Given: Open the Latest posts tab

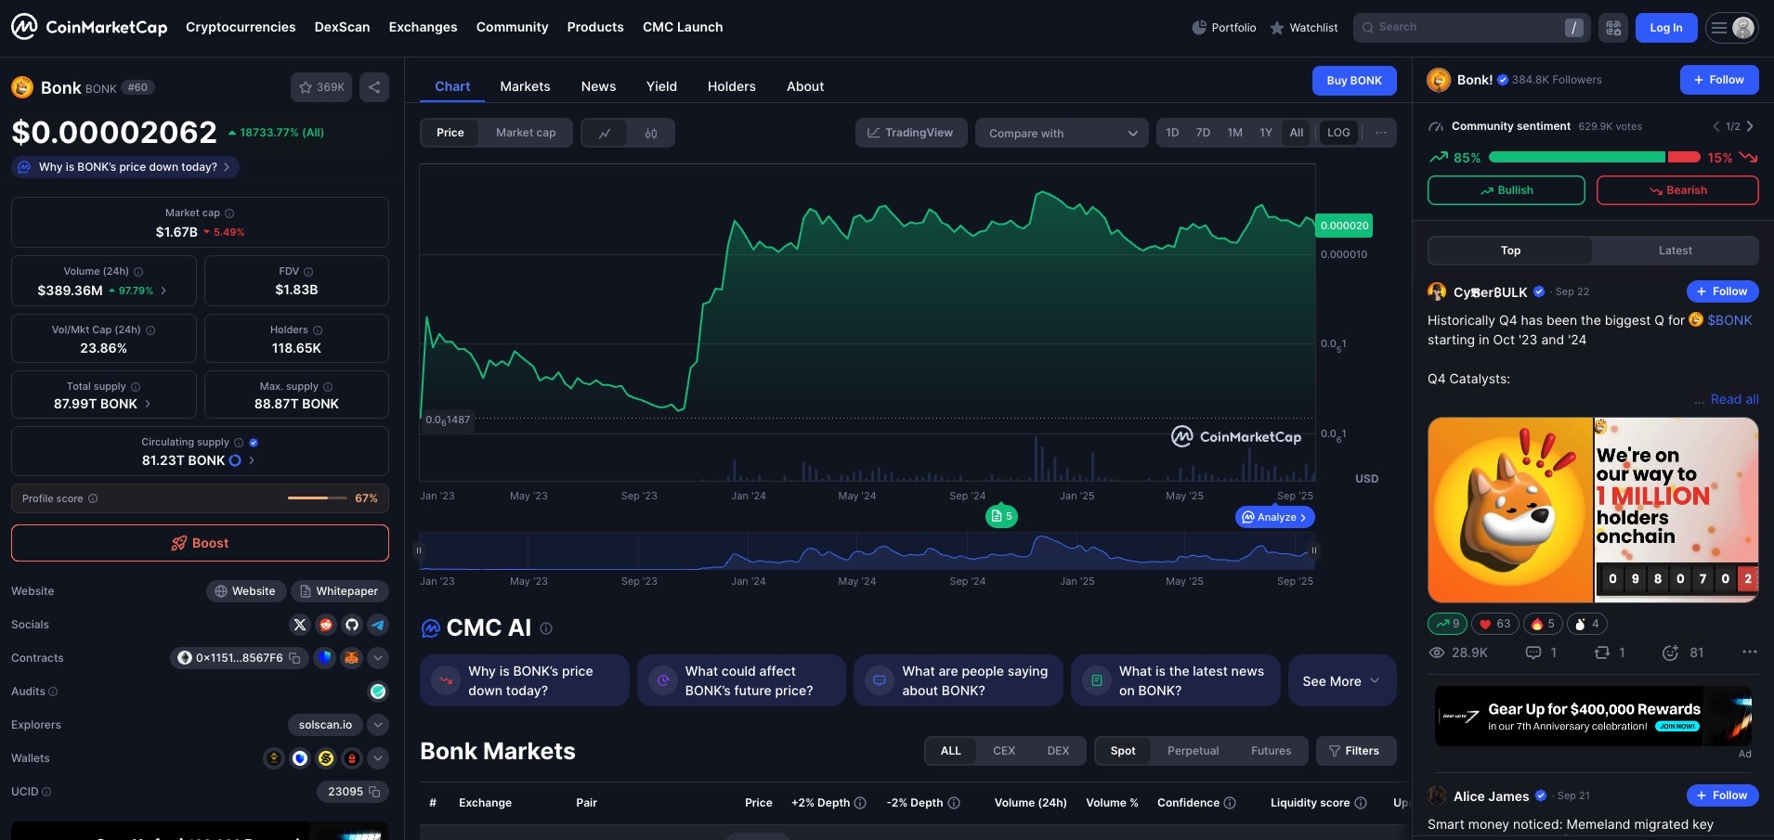Looking at the screenshot, I should point(1675,251).
